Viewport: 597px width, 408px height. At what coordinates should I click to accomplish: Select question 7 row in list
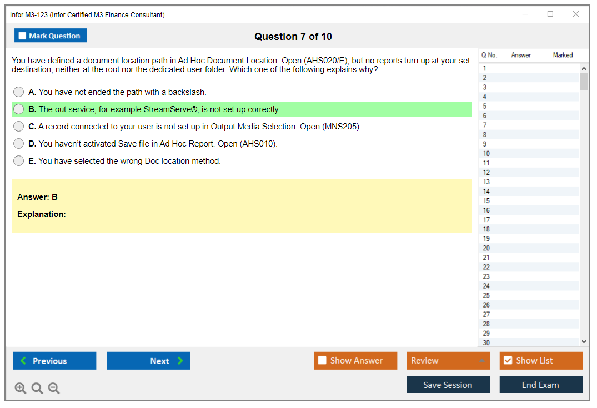point(528,125)
